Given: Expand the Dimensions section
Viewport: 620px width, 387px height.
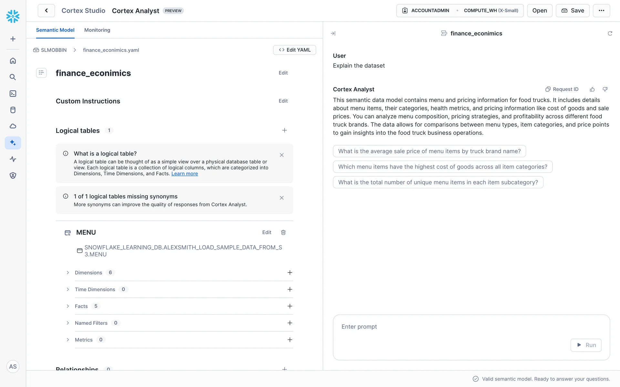Looking at the screenshot, I should [68, 273].
